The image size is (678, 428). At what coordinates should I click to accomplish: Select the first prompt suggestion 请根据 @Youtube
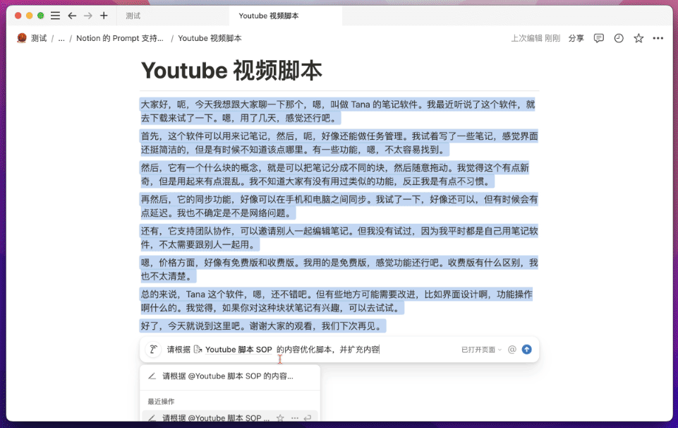(227, 376)
